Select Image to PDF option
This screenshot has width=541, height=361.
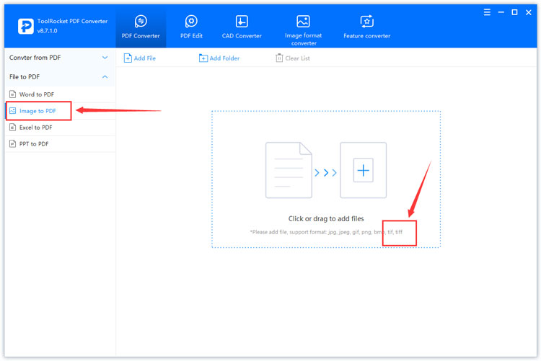(61, 111)
